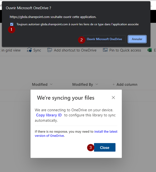The width and height of the screenshot is (156, 172).
Task: Click the 'Ouvrir Microsoft OneDrive' button
Action: (104, 39)
